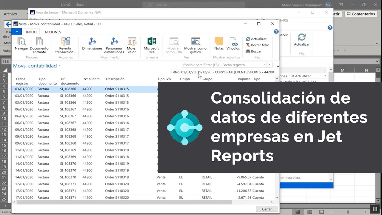The width and height of the screenshot is (382, 215).
Task: Zoom in with the Excel plus button
Action: 365,212
